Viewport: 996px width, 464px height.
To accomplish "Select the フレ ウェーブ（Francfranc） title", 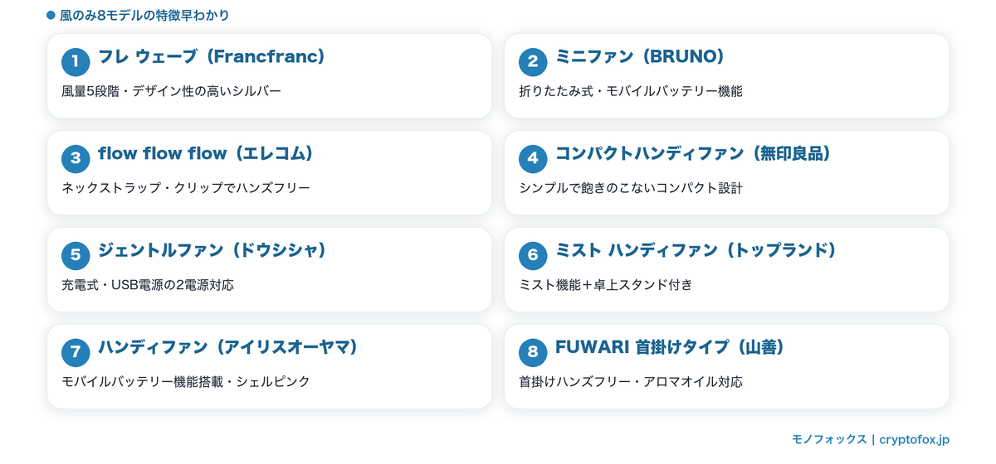I will [x=212, y=56].
